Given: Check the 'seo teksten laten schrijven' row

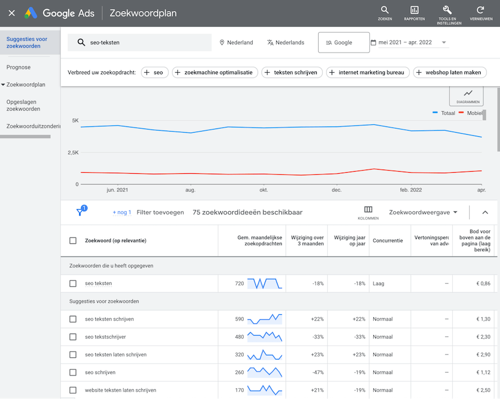Looking at the screenshot, I should click(73, 355).
